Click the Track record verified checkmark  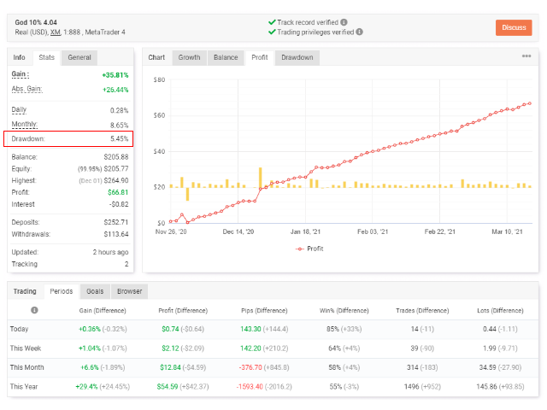pyautogui.click(x=271, y=22)
